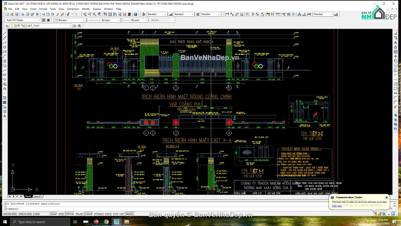Click the 'Click here' link in Communication Center
Image resolution: width=401 pixels, height=226 pixels.
tap(337, 206)
